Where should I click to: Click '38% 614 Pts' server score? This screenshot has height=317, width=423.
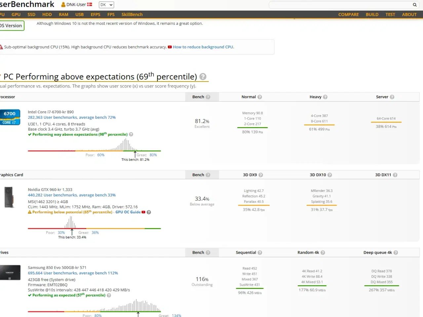click(x=386, y=126)
